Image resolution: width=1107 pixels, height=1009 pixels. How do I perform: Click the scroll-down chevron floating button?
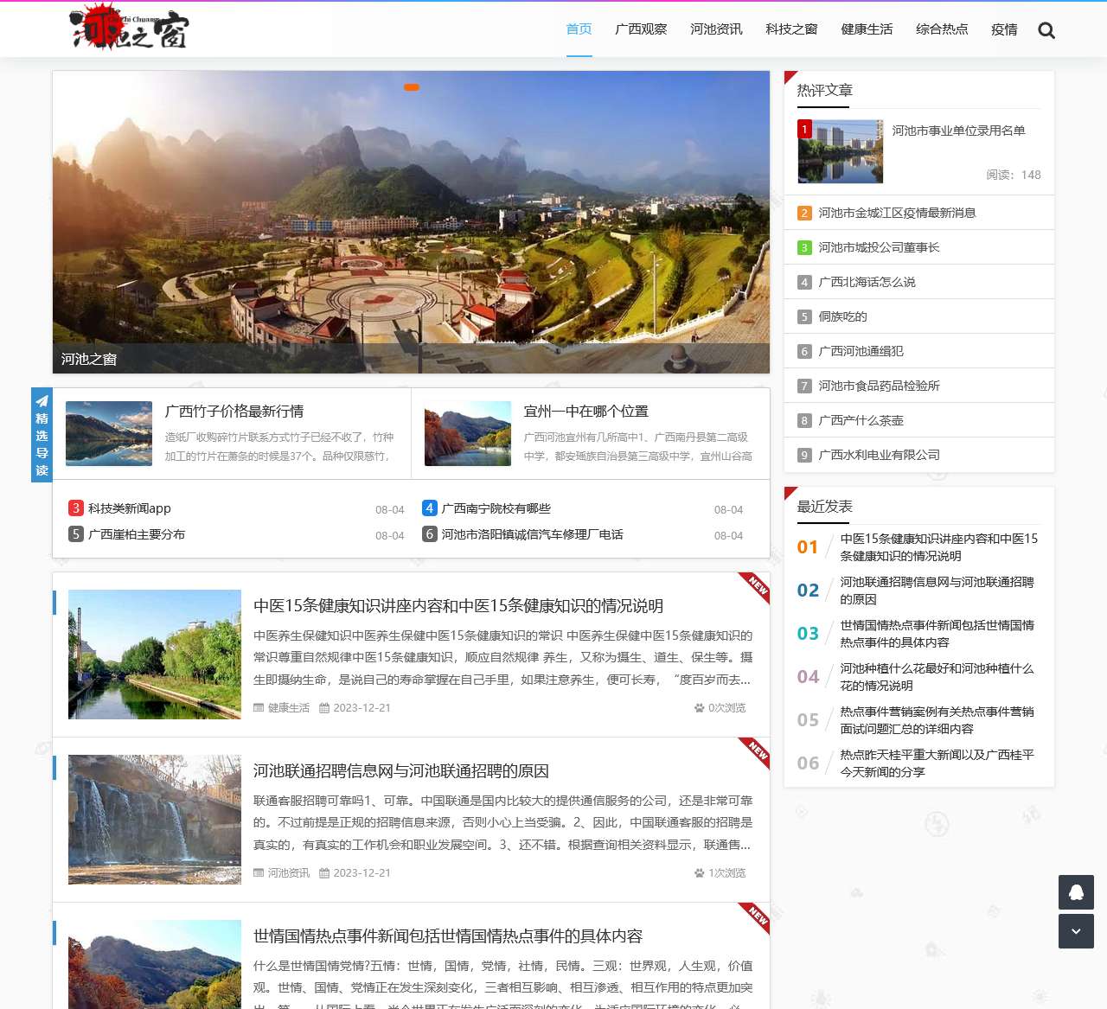pos(1076,931)
